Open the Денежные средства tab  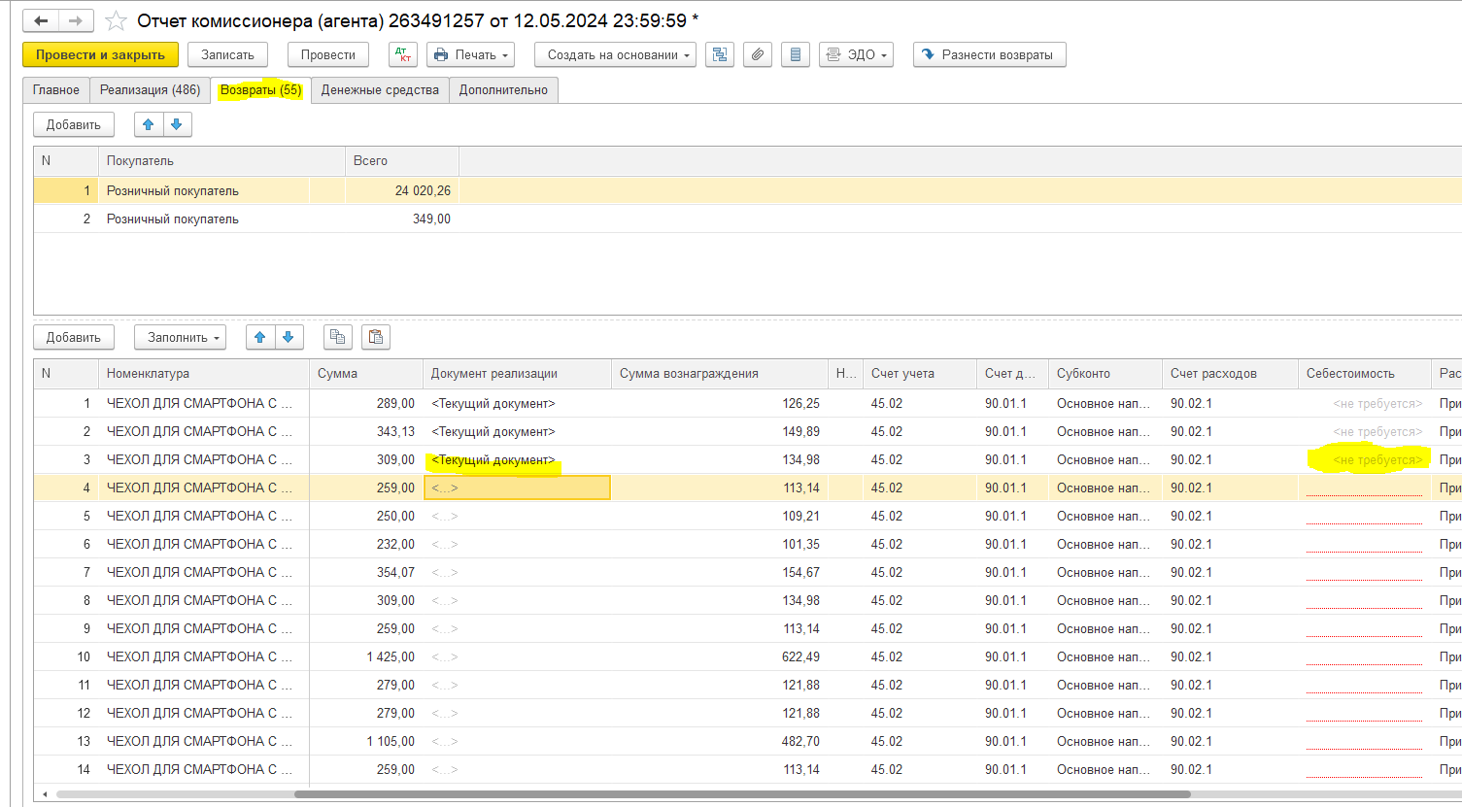tap(380, 90)
